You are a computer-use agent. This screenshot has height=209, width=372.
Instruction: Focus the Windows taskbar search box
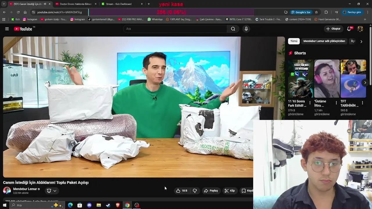[37, 205]
